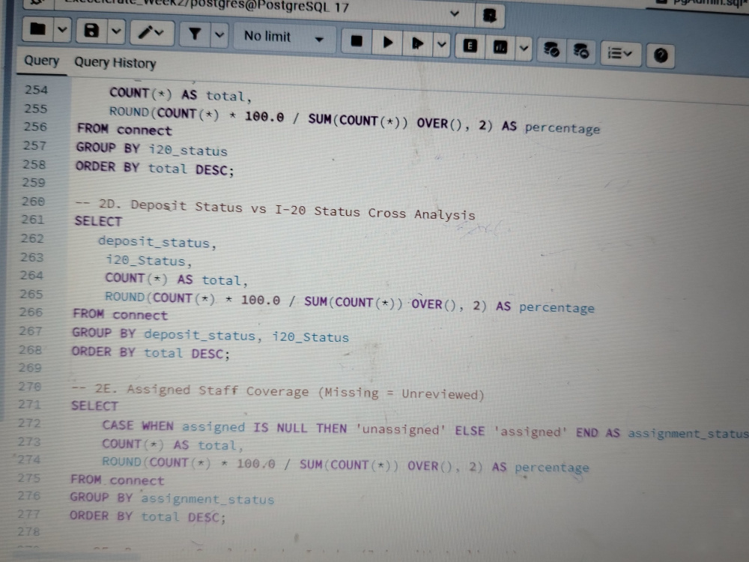Screen dimensions: 749x562
Task: Click 'GROUP BY i20_status' on line 257
Action: point(151,148)
